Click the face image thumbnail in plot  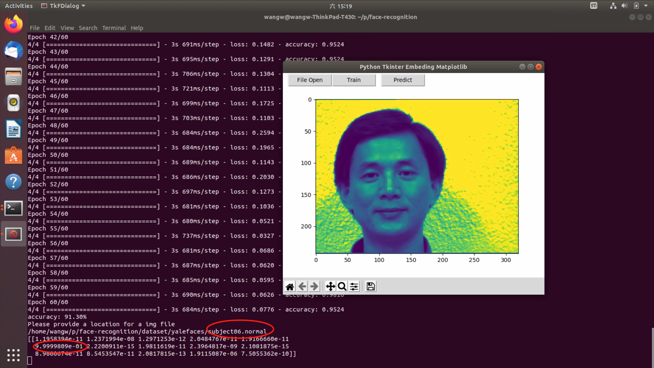416,176
